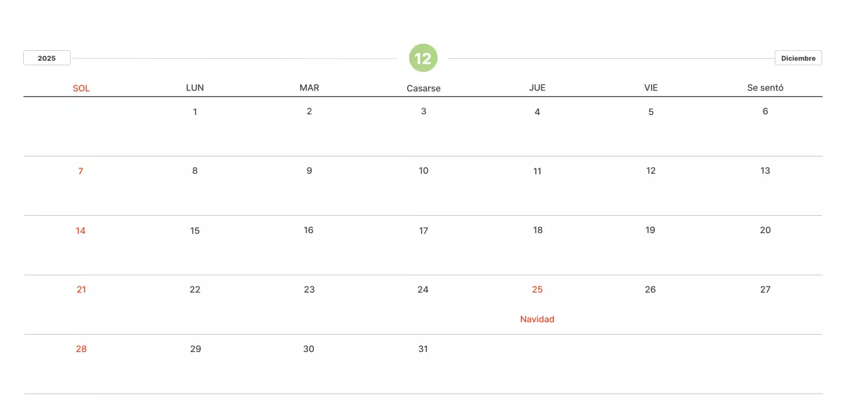Click the JUE weekday header
846x414 pixels.
pos(537,88)
